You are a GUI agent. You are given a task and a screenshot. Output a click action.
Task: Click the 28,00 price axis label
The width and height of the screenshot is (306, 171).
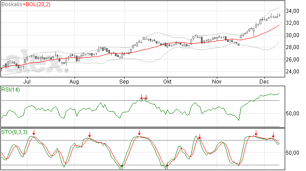click(x=292, y=47)
